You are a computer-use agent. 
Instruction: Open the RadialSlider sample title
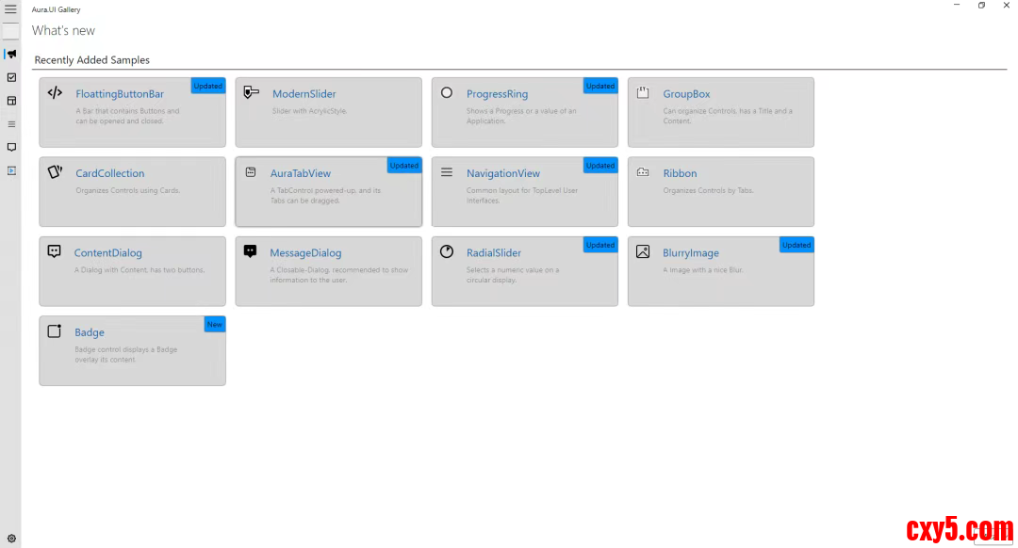(x=493, y=253)
